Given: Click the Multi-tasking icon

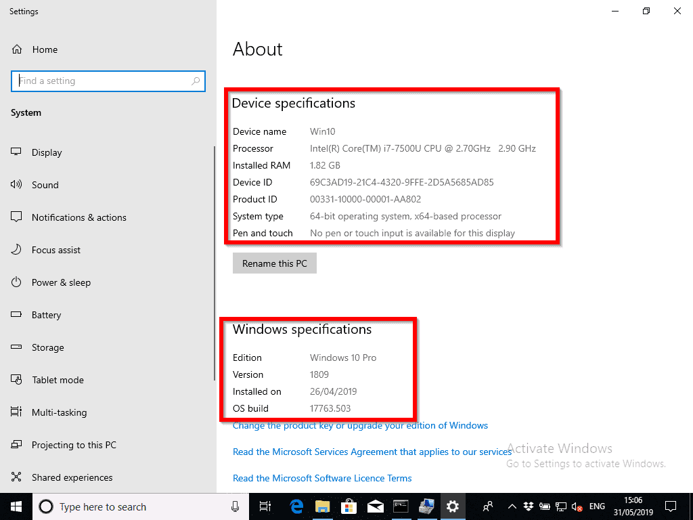Looking at the screenshot, I should pos(16,412).
